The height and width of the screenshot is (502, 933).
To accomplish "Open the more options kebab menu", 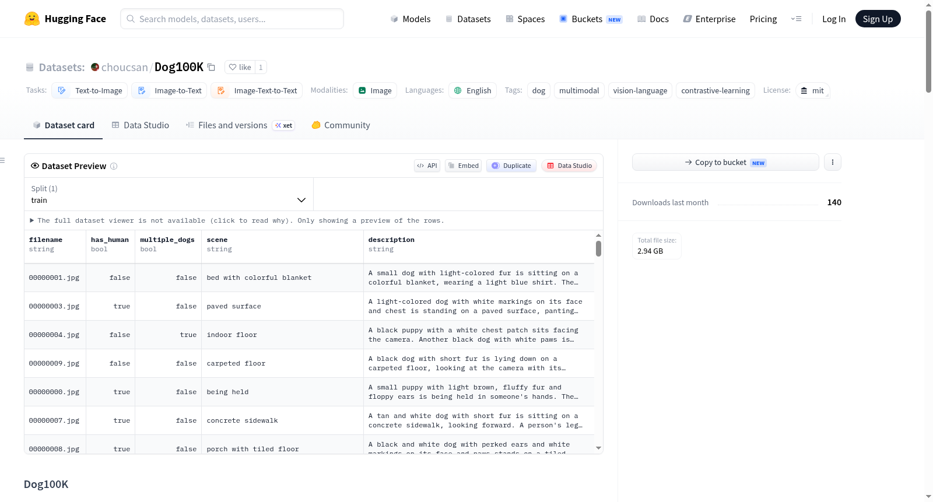I will (833, 162).
